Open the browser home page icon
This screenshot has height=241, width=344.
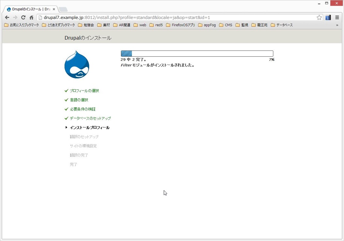31,18
